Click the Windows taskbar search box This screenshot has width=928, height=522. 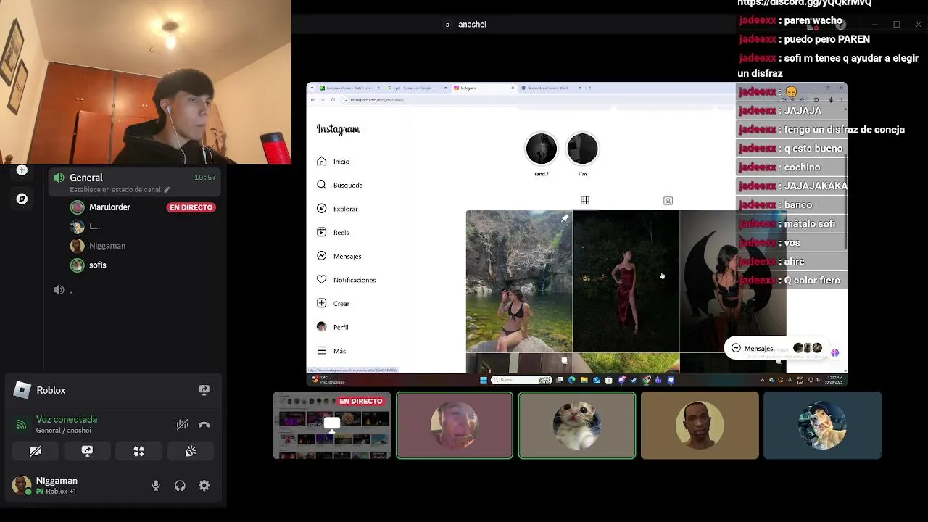pos(522,380)
